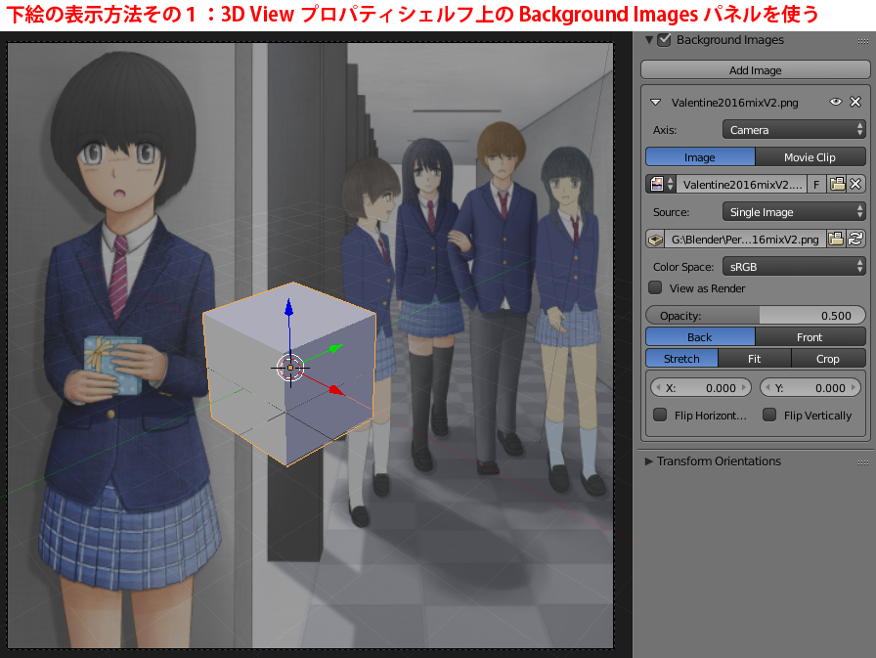876x658 pixels.
Task: Unlink image datablock with X icon
Action: 855,185
